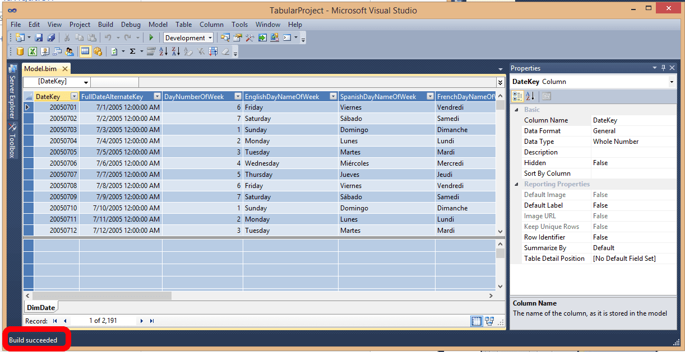Expand the formula bar with the double chevron

501,82
